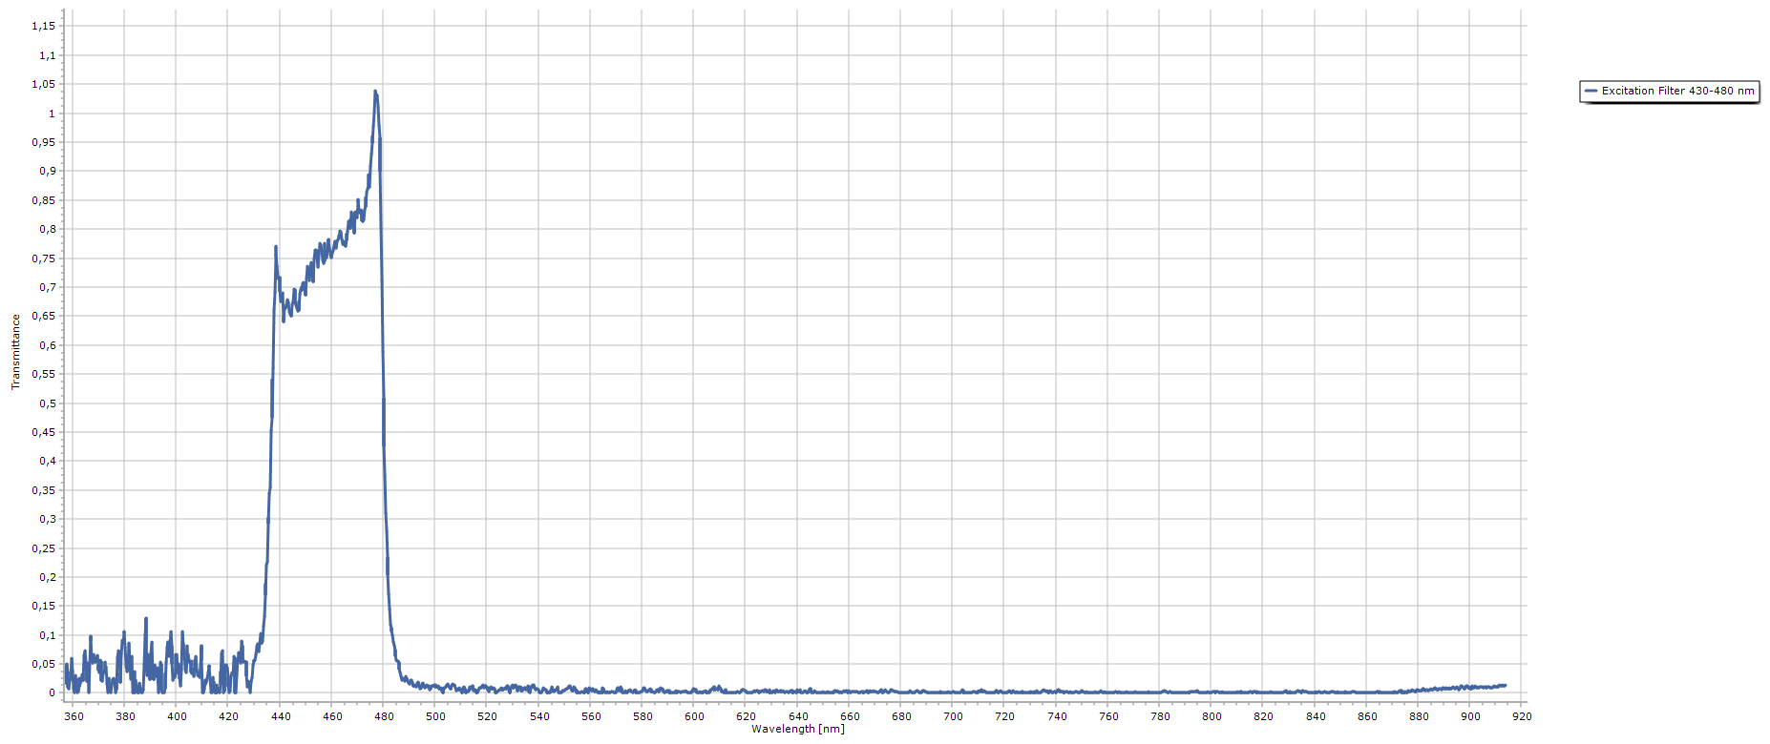Screen dimensions: 1770x744
Task: Click the 360 tick label on wavelength axis
Action: 74,716
